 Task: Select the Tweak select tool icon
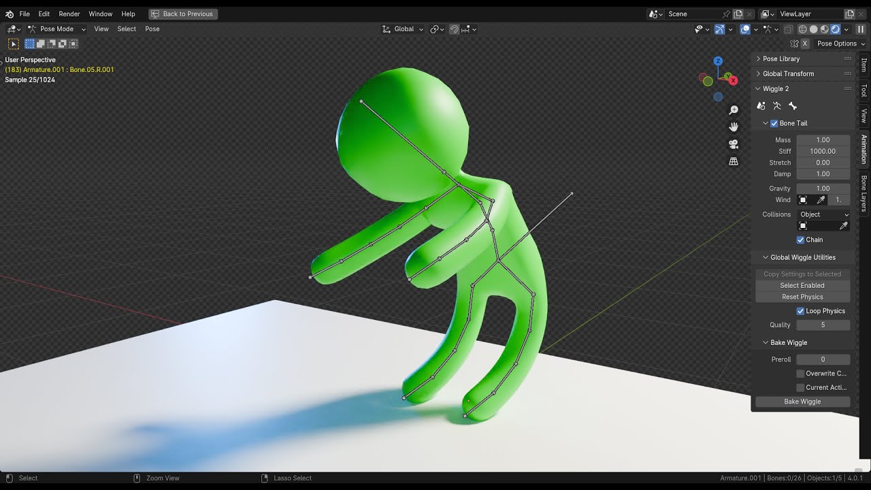tap(14, 44)
